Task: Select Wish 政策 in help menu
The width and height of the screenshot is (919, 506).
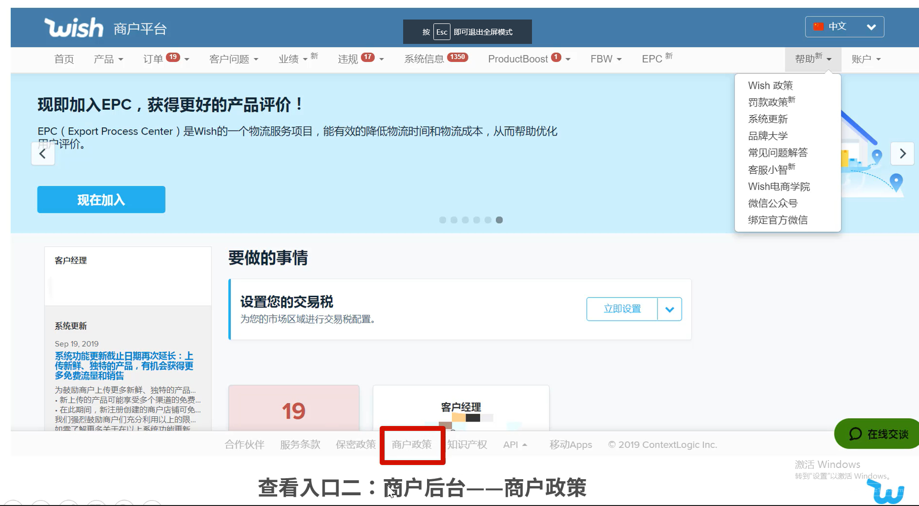Action: pos(770,85)
